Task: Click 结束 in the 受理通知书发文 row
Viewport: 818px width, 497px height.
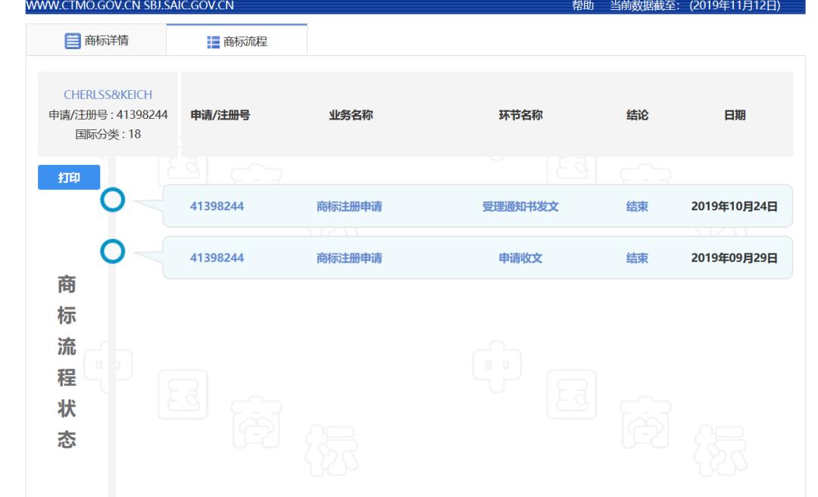Action: coord(637,207)
